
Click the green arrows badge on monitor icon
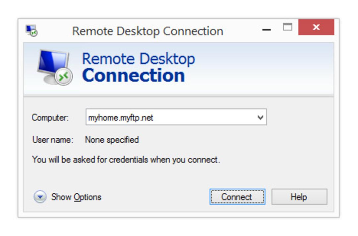click(64, 76)
